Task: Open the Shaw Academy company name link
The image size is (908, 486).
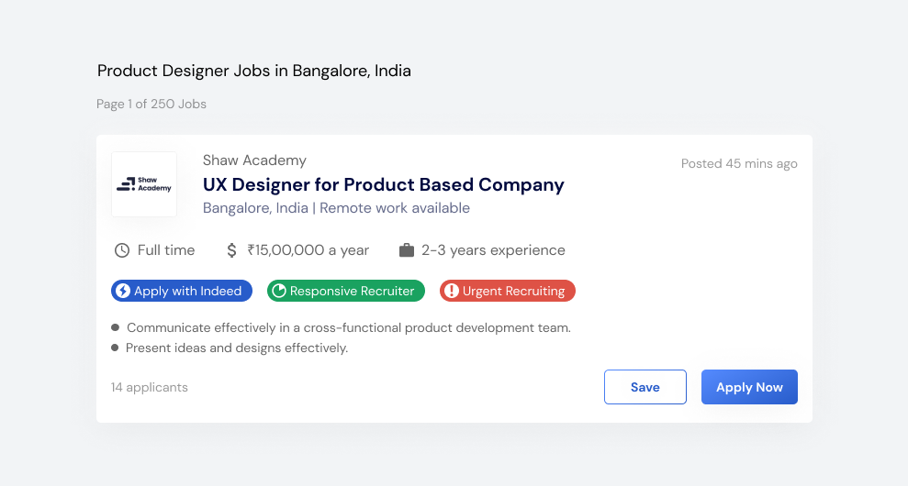Action: click(254, 160)
